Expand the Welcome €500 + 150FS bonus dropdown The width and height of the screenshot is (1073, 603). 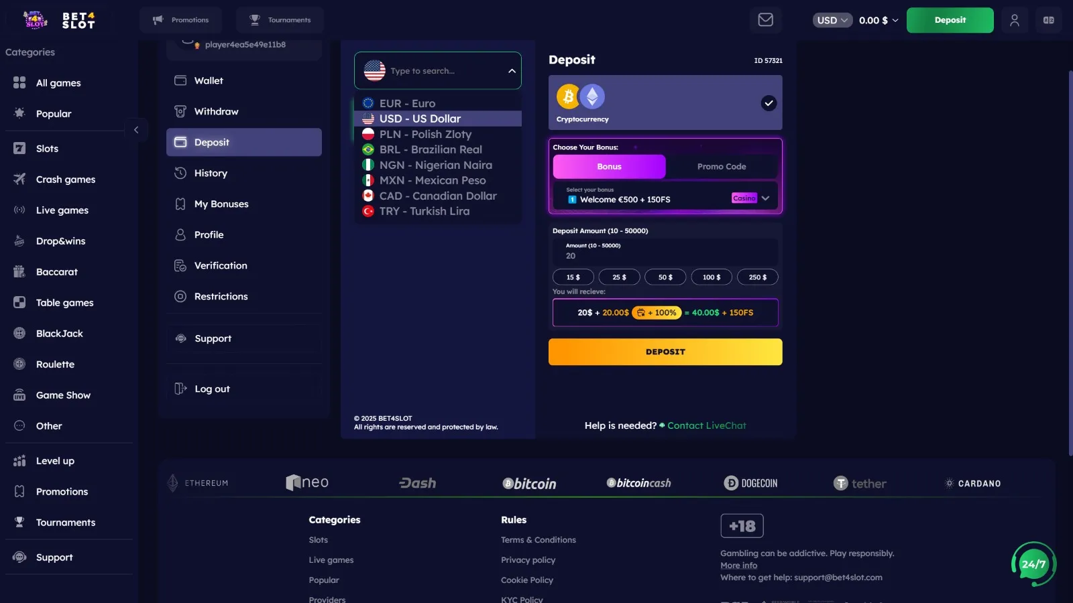(765, 198)
